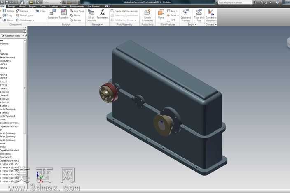Click the Undo icon in quick access toolbar
This screenshot has width=290, height=193.
pyautogui.click(x=12, y=2)
